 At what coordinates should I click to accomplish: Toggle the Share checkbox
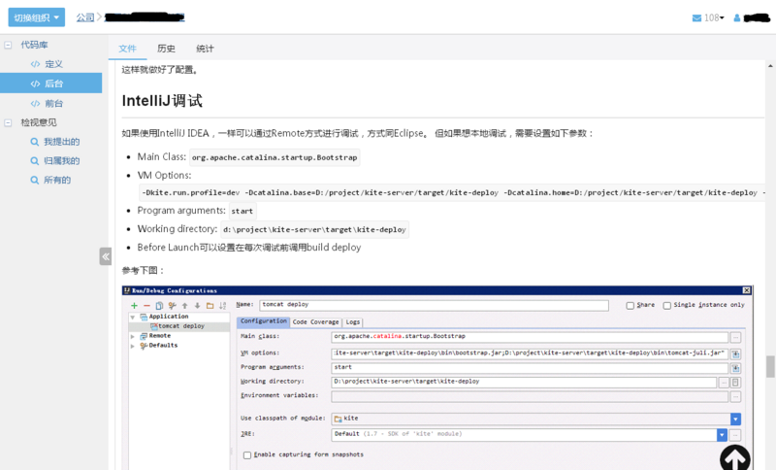point(630,306)
